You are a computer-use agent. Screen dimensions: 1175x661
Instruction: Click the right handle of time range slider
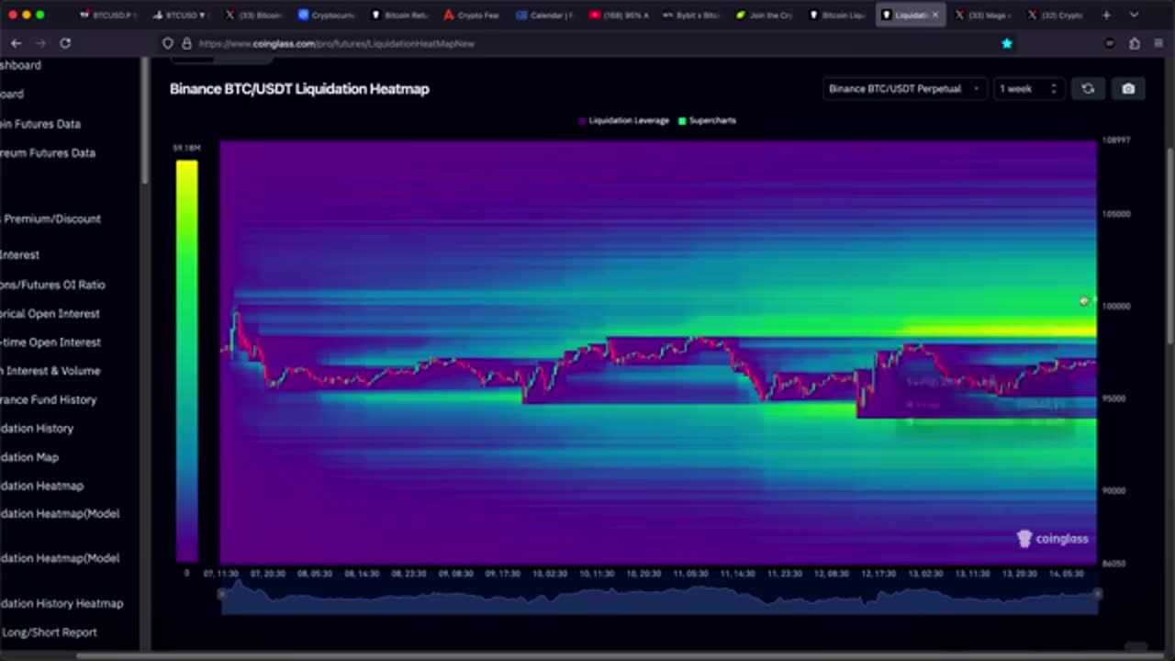click(x=1096, y=594)
